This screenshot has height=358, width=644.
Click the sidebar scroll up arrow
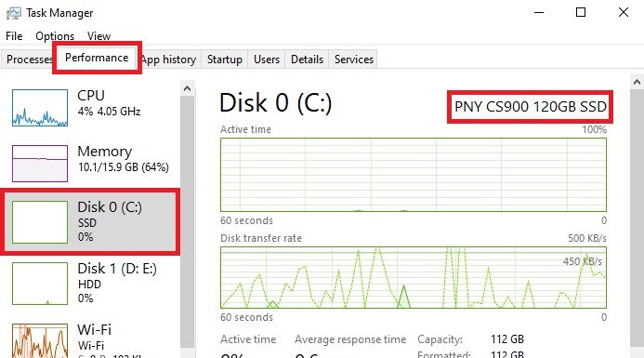188,88
